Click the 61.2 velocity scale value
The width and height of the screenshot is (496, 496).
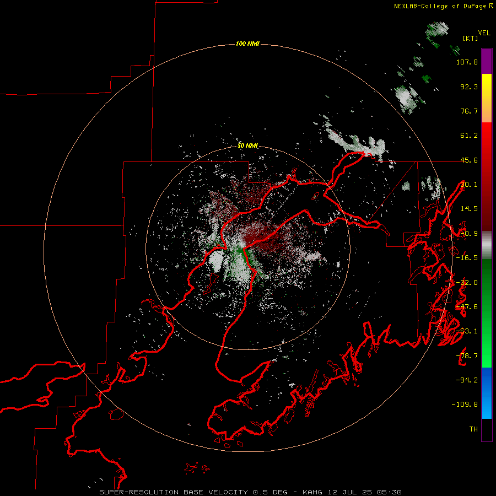[469, 136]
